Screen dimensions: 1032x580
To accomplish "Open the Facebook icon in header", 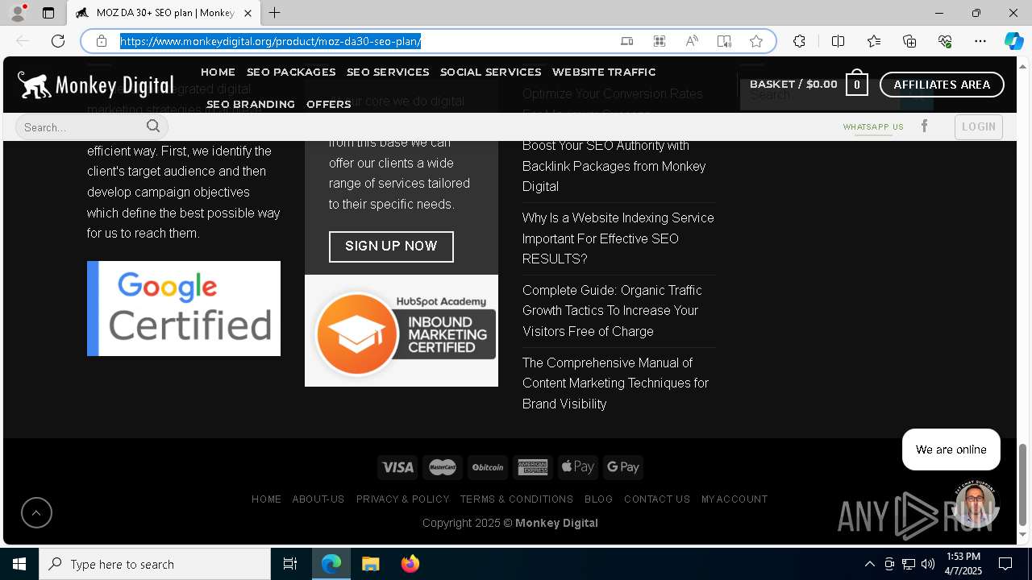I will point(925,126).
